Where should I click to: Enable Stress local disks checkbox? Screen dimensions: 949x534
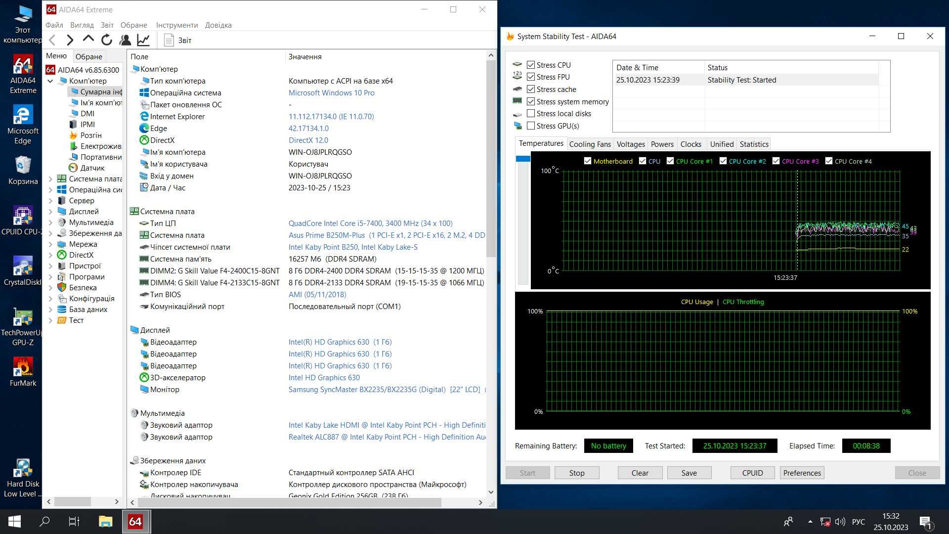point(530,113)
